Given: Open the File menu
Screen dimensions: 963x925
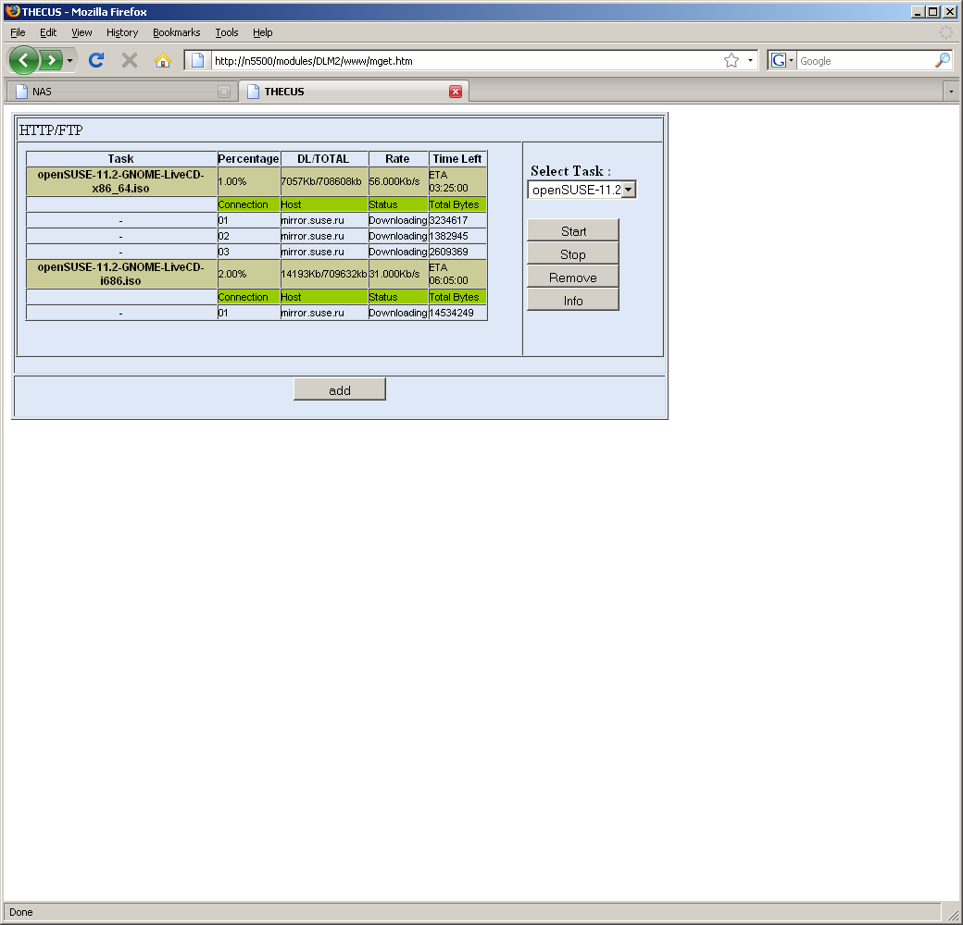Looking at the screenshot, I should pos(18,32).
